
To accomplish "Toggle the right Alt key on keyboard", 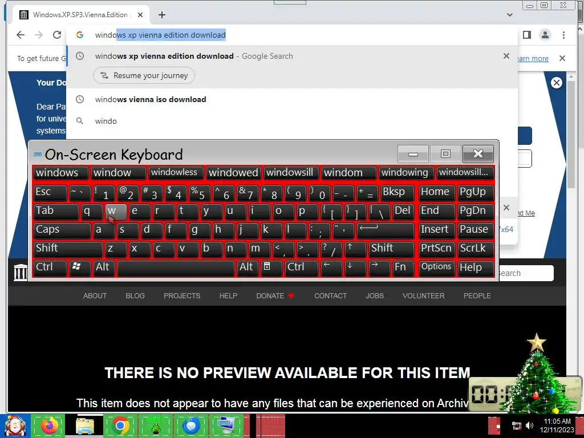I will pos(248,268).
